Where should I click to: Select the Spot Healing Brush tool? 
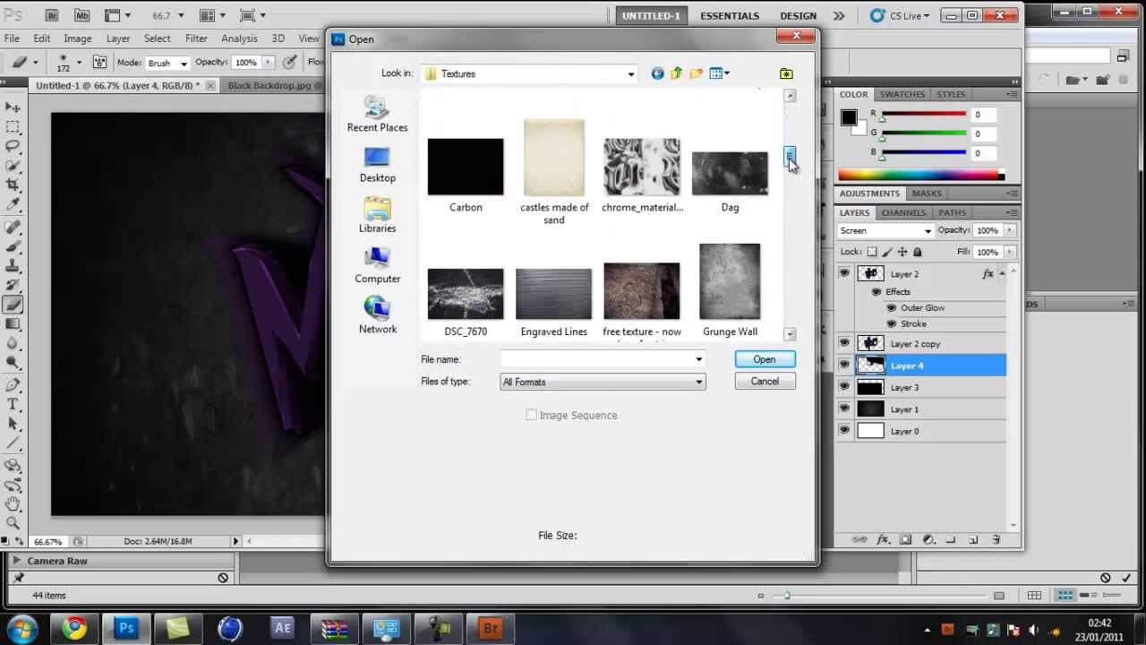pos(13,227)
